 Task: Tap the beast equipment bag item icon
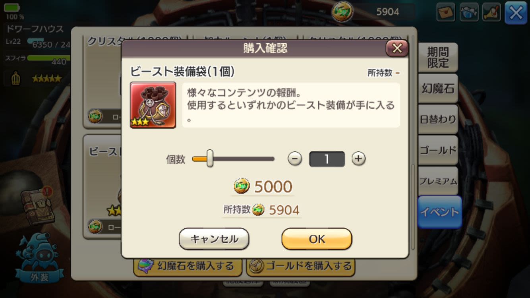click(153, 105)
